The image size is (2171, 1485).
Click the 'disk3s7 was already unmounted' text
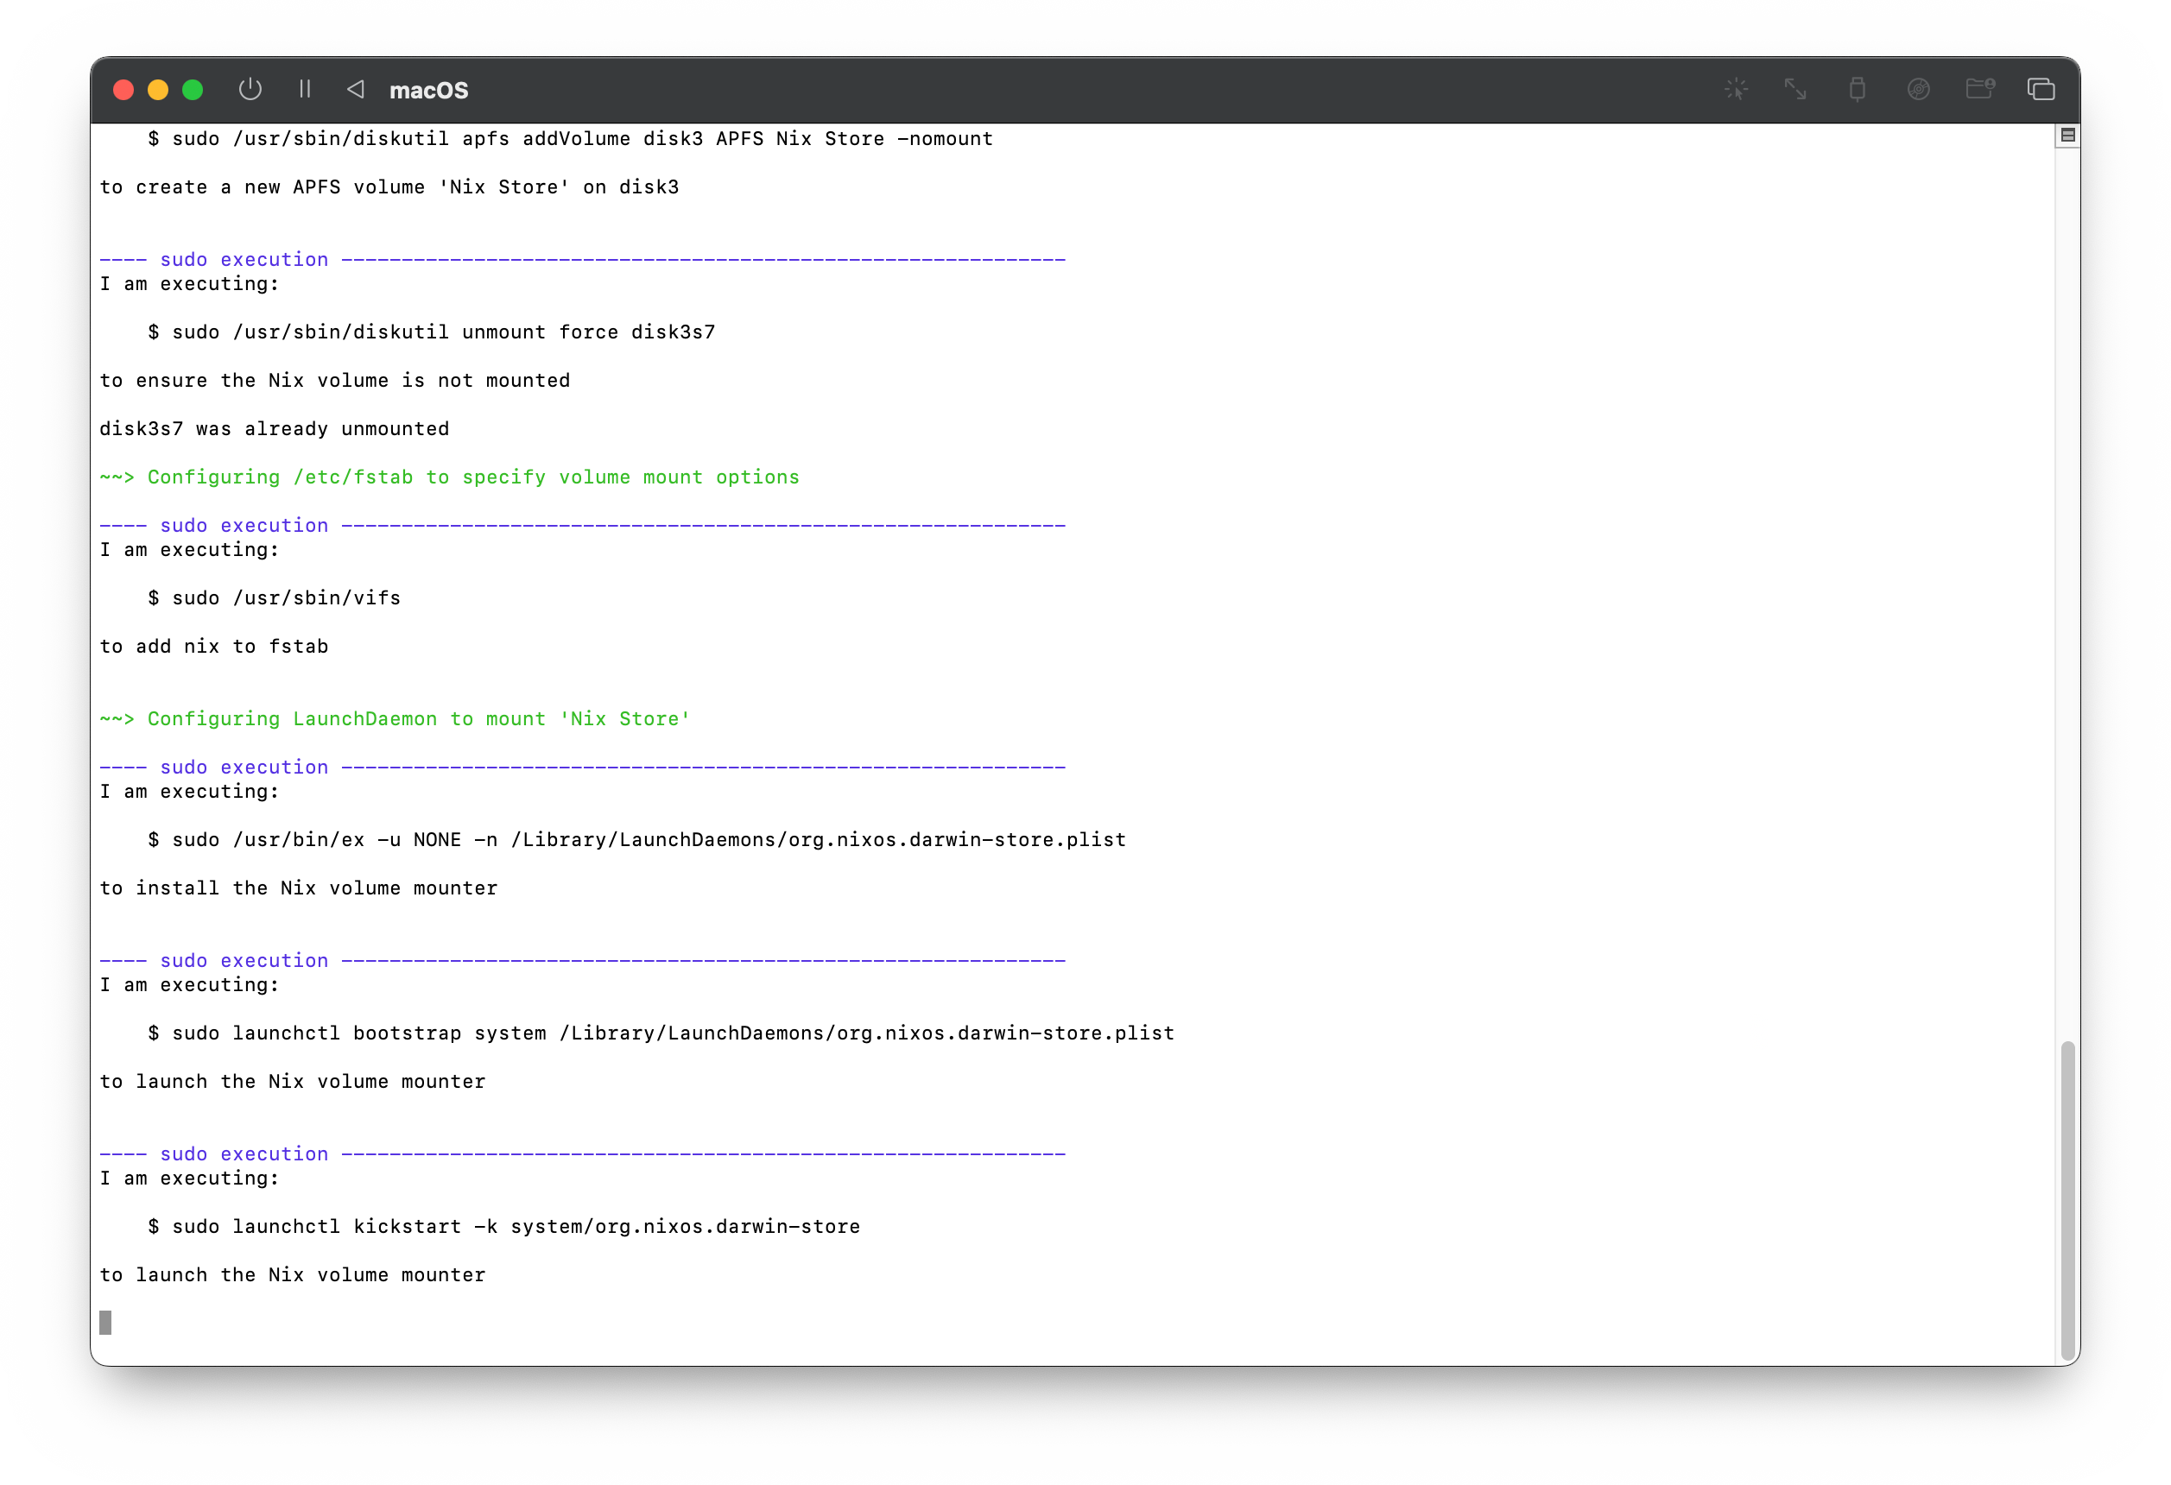pos(275,427)
